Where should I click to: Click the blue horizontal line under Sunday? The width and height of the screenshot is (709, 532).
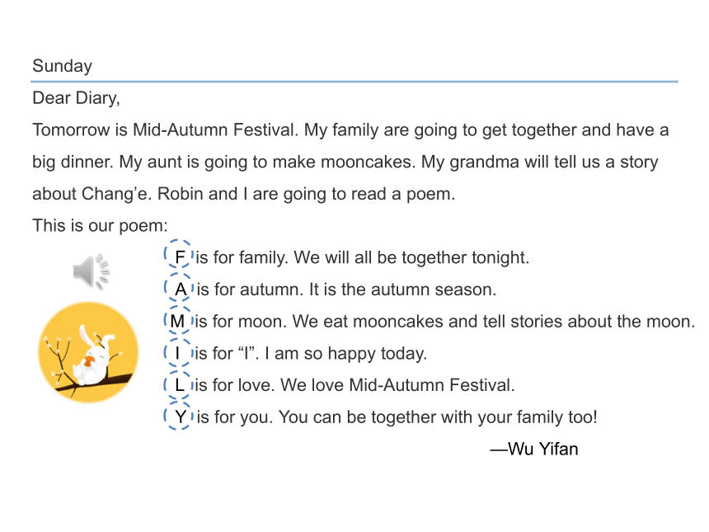click(354, 82)
